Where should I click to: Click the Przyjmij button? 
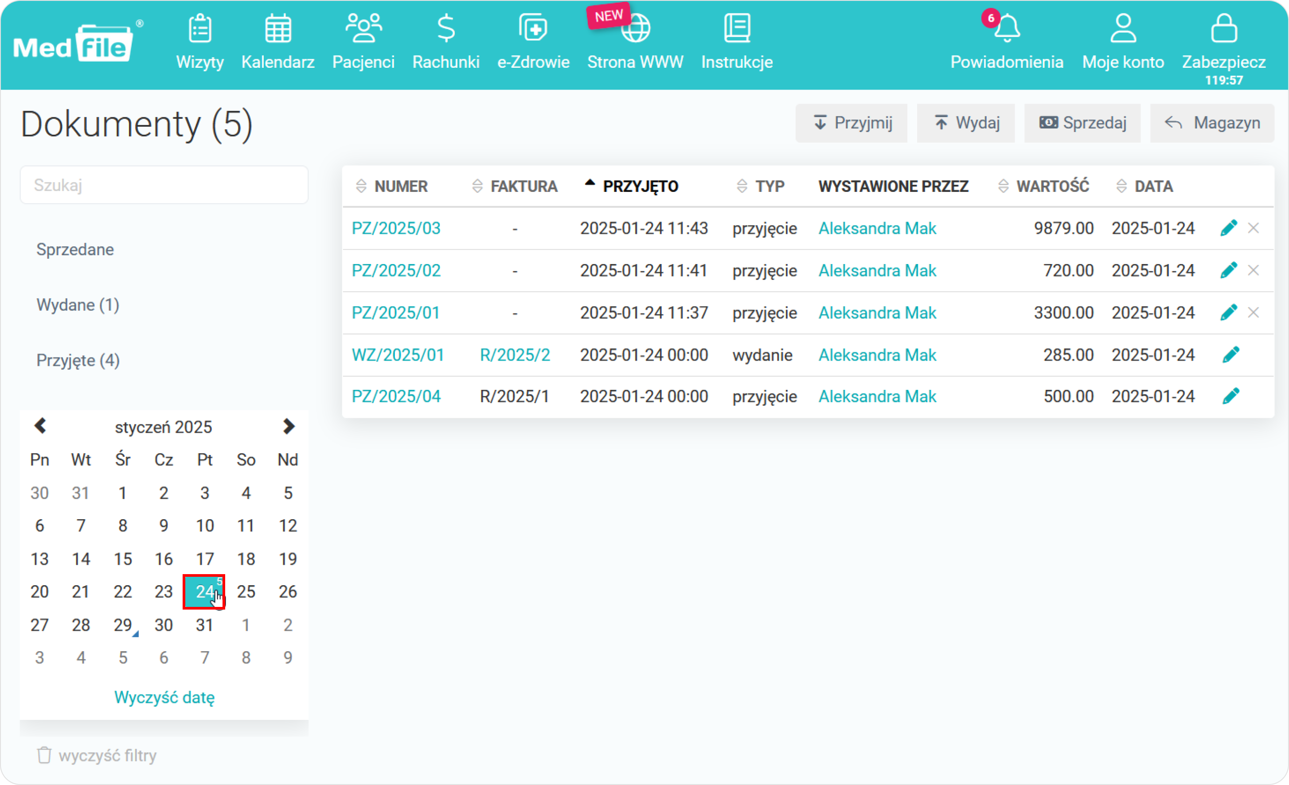coord(852,123)
